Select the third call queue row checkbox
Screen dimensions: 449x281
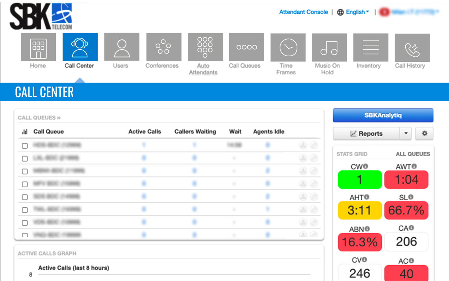(x=25, y=171)
